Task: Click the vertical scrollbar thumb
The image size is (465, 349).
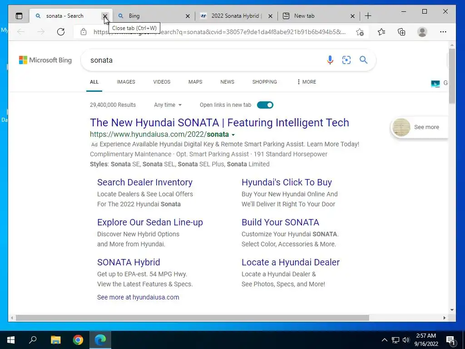Action: tap(452, 76)
